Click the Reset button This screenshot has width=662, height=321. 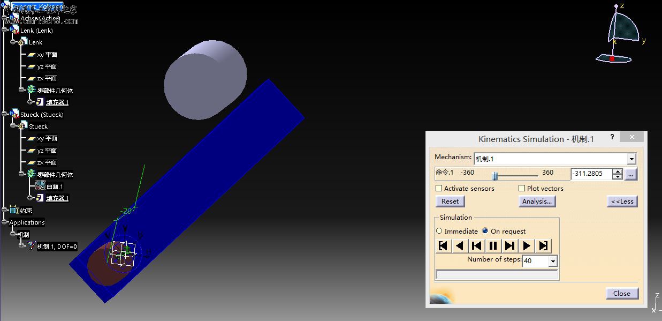click(450, 201)
